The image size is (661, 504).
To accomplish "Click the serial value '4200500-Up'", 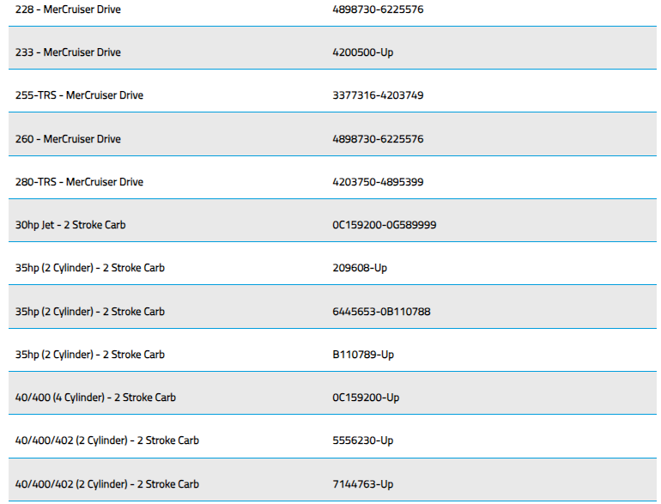I will (363, 52).
